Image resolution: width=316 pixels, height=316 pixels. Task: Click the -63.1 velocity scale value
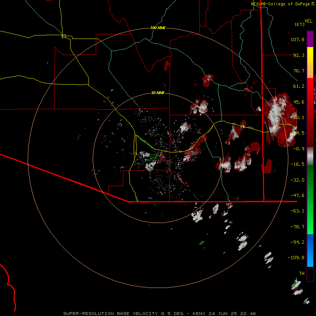coord(297,211)
